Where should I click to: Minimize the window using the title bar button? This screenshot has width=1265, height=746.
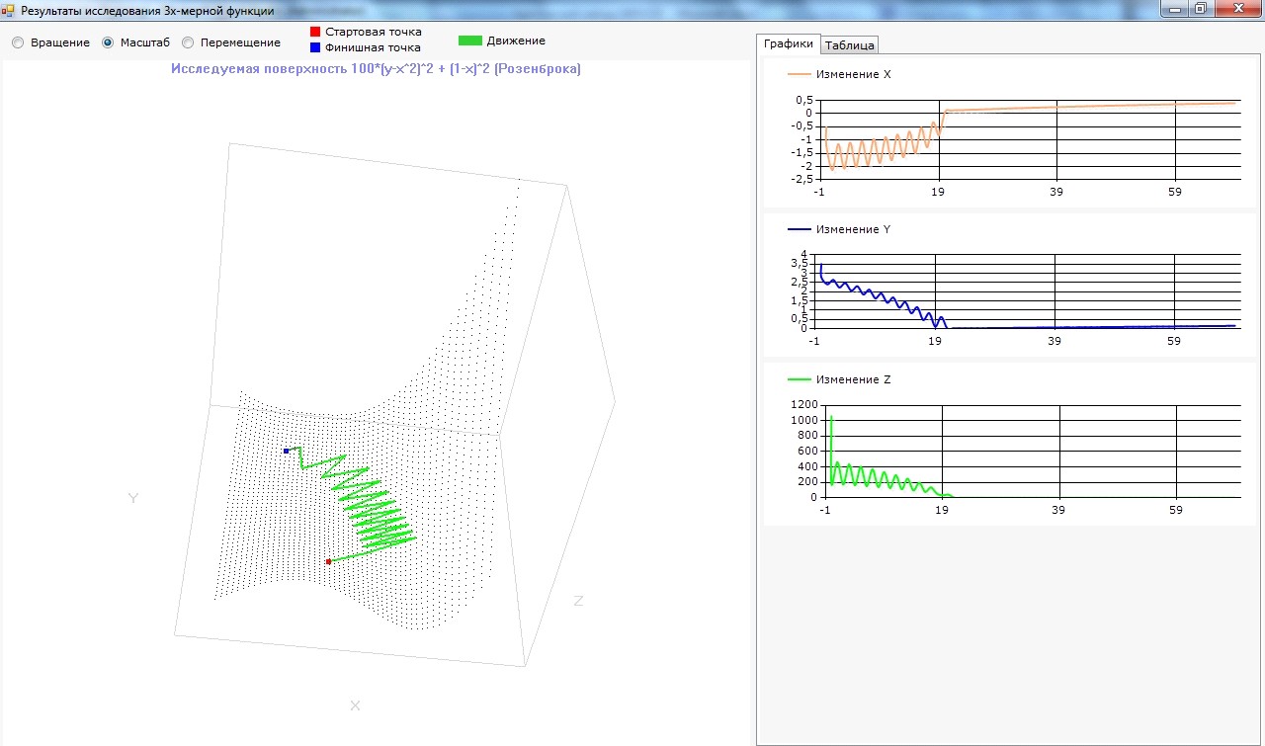pos(1174,9)
